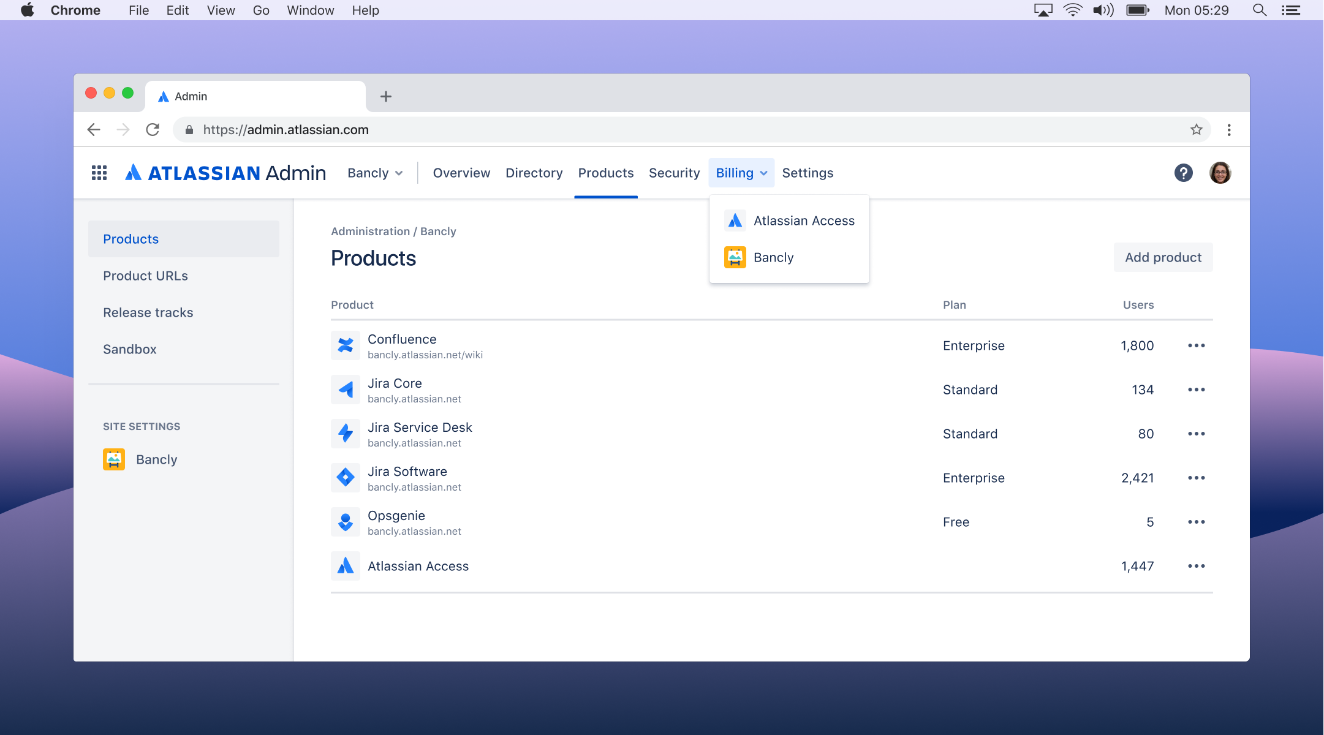This screenshot has width=1324, height=735.
Task: Click the Atlassian Access icon in product table
Action: tap(346, 566)
